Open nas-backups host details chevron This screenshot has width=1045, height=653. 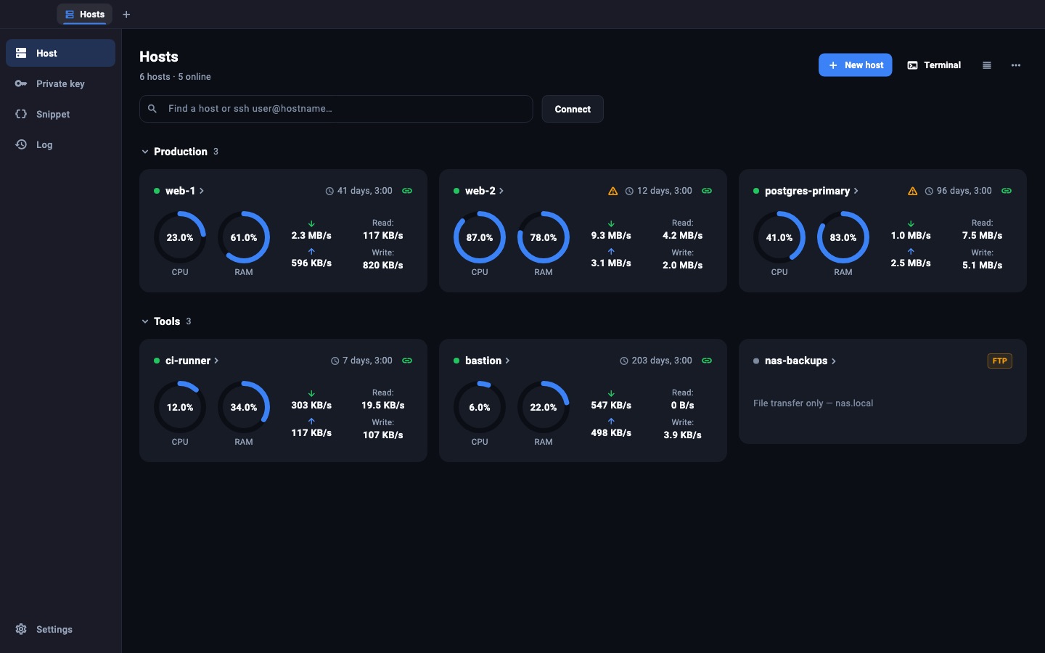click(834, 361)
